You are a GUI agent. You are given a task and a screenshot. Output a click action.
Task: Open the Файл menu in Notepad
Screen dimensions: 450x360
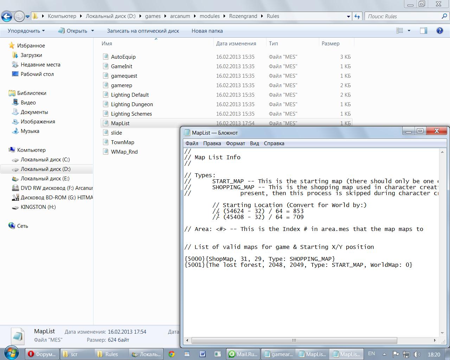(192, 143)
